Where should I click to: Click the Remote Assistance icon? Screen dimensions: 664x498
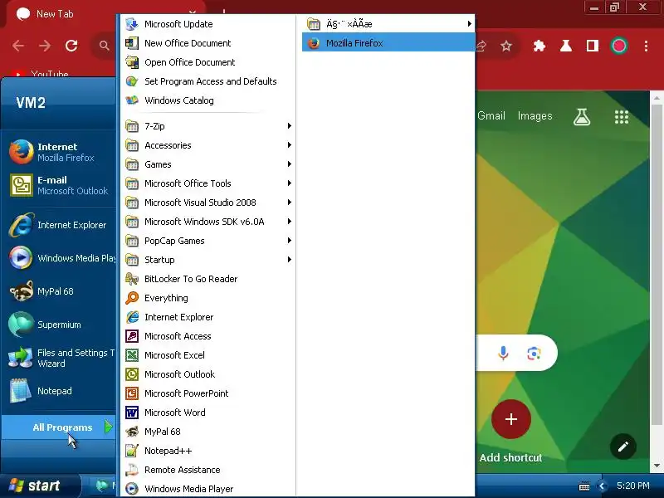(x=132, y=470)
